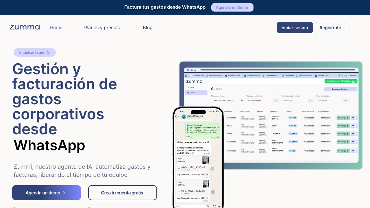The image size is (370, 208).
Task: Open the 08-04-2025__$0.00.pdf attachment
Action: coord(193,168)
